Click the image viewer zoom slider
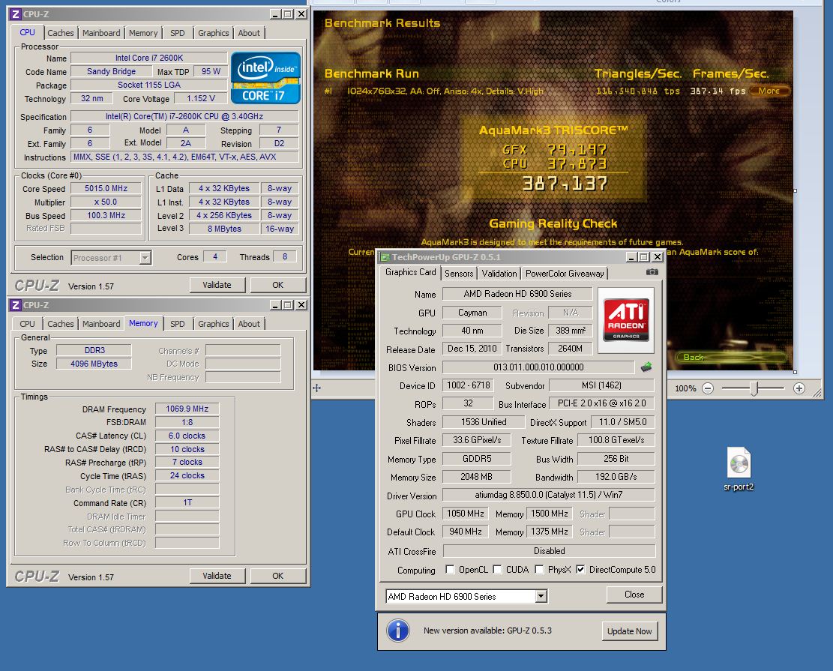The image size is (833, 671). click(x=754, y=388)
